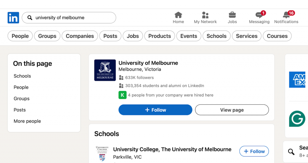Open the Messaging chat bubble icon
The height and width of the screenshot is (163, 308).
pyautogui.click(x=259, y=15)
